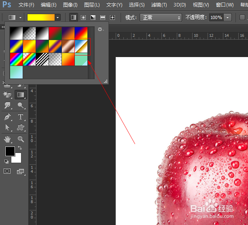
Task: Pick the copper gradient preset
Action: (68, 46)
